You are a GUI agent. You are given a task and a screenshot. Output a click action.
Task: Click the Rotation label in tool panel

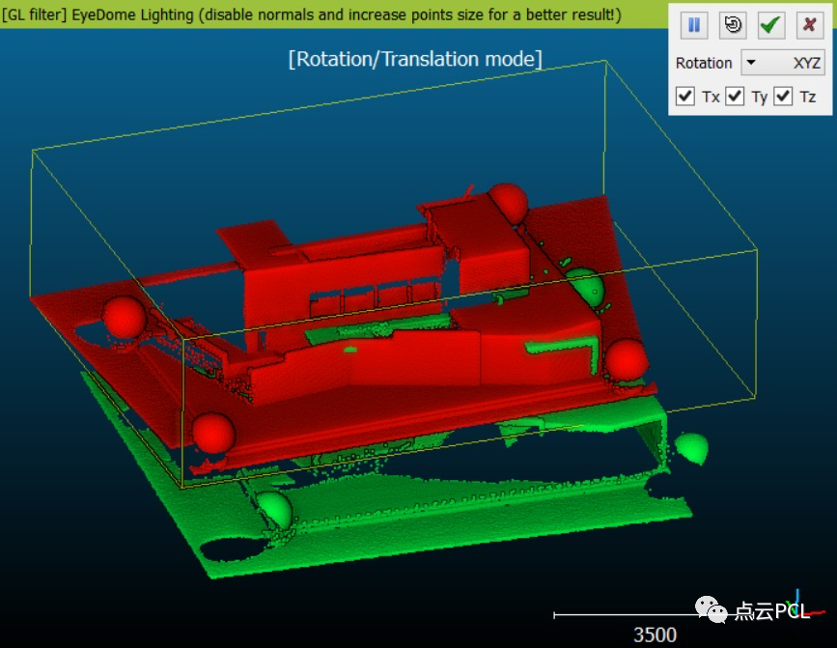coord(704,63)
